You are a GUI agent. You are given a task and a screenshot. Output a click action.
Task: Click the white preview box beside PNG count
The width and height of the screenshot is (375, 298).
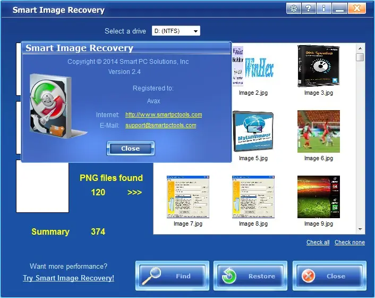(42, 187)
